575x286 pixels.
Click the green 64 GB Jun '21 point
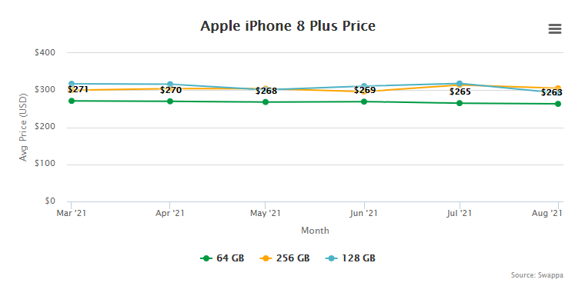(x=364, y=101)
